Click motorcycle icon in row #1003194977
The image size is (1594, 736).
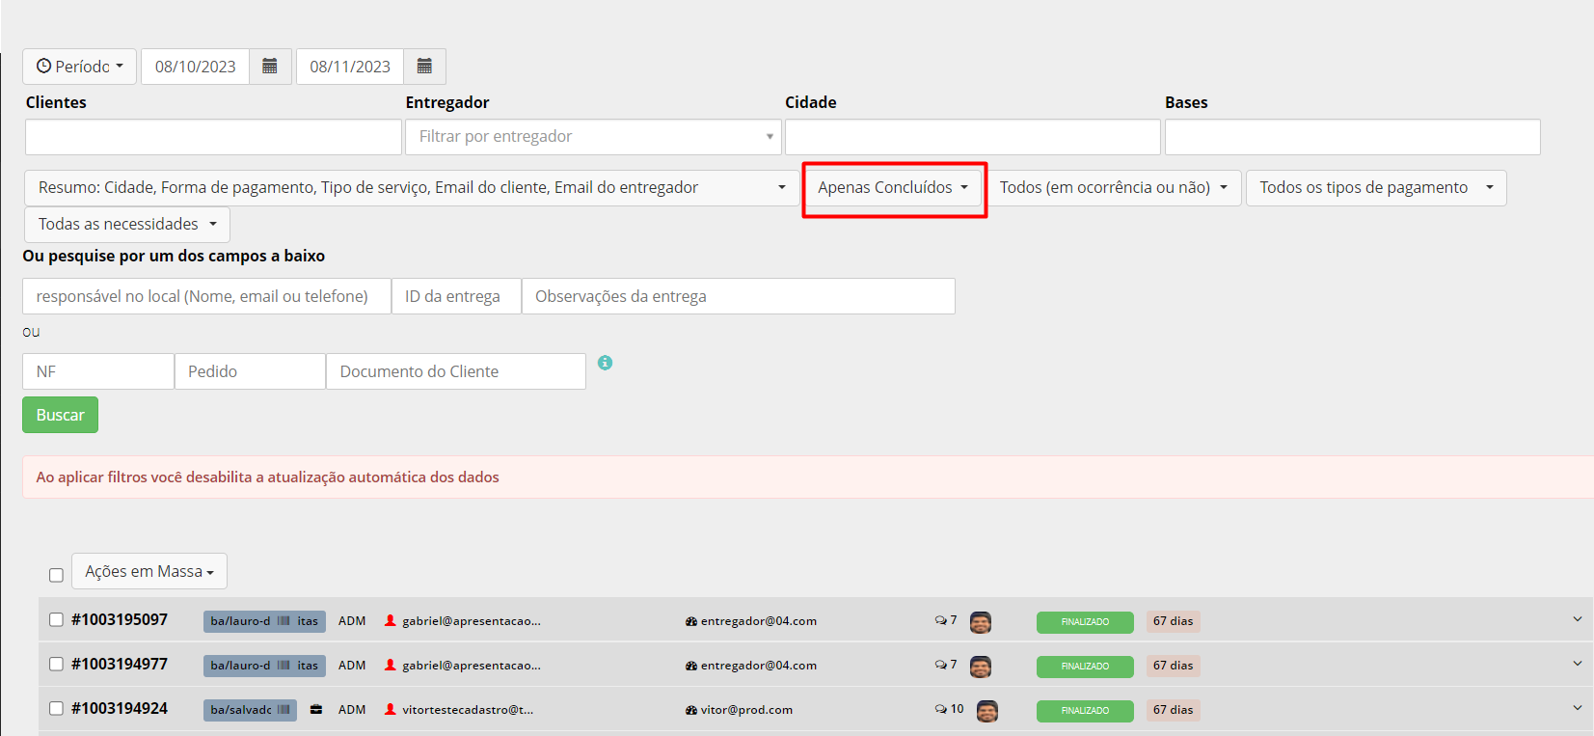tap(691, 666)
